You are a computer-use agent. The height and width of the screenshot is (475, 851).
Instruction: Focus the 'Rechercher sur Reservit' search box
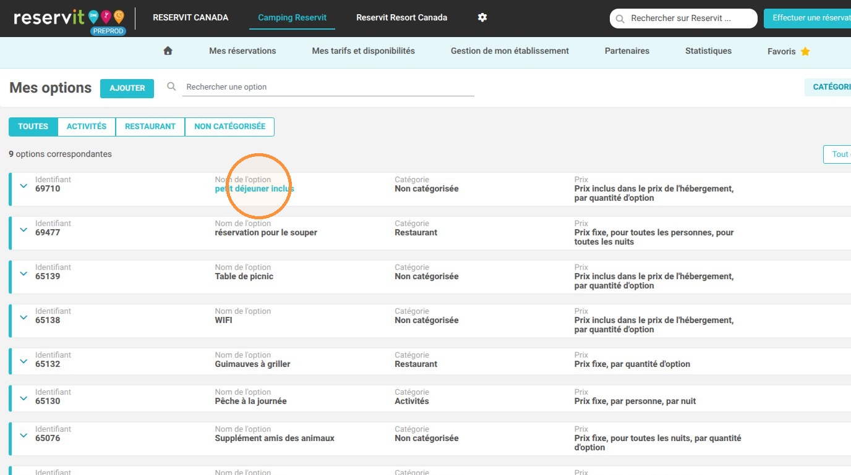[x=683, y=19]
